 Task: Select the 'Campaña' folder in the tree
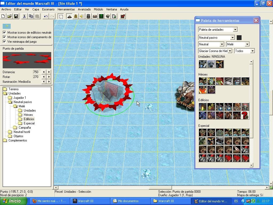25,128
